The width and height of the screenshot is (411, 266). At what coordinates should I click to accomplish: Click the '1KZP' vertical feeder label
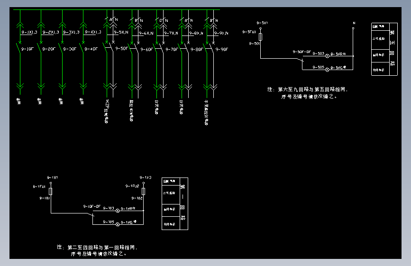tap(107, 111)
